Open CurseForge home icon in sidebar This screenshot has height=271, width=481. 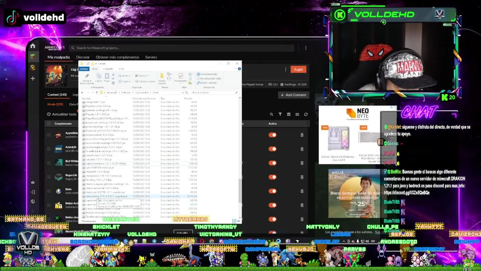(33, 46)
